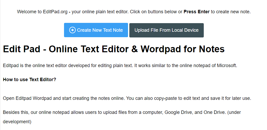Click the 'Google Drive' text
267x130 pixels.
pyautogui.click(x=177, y=112)
